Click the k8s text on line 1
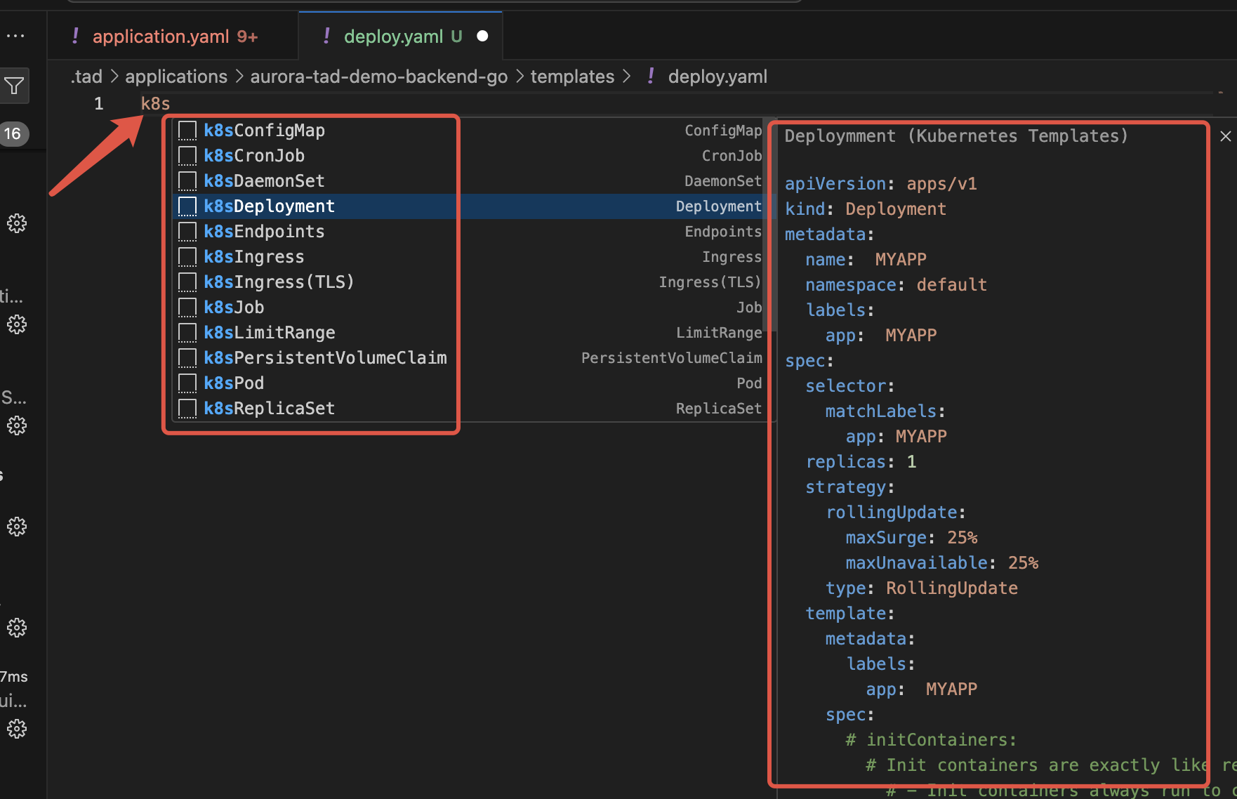The image size is (1237, 799). pyautogui.click(x=155, y=104)
